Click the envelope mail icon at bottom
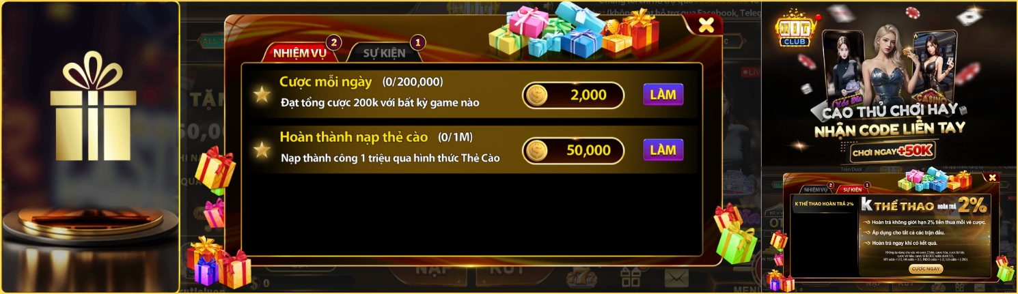The height and width of the screenshot is (294, 1018). click(676, 278)
